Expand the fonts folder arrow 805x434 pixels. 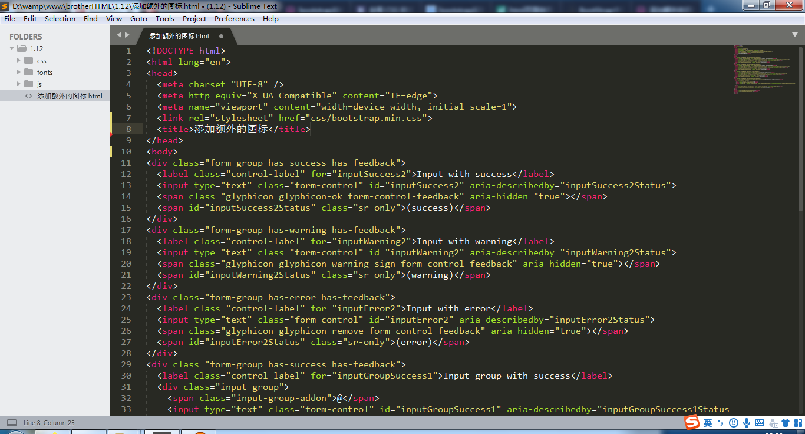[19, 72]
